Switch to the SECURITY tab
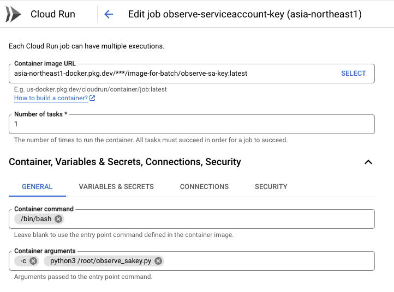The height and width of the screenshot is (292, 394). click(x=271, y=187)
